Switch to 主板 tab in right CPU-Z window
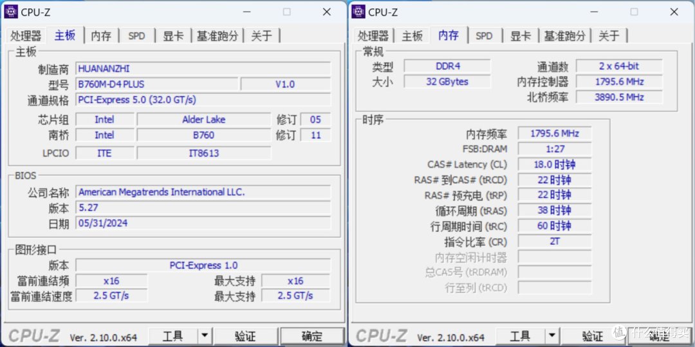The width and height of the screenshot is (695, 347). click(412, 36)
